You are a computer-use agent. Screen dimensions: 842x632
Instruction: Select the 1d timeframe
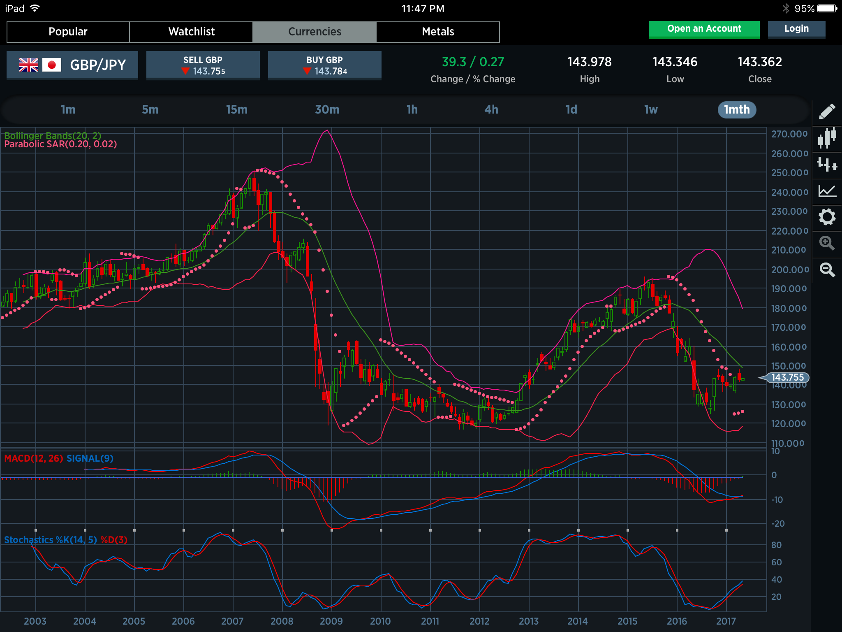tap(571, 110)
